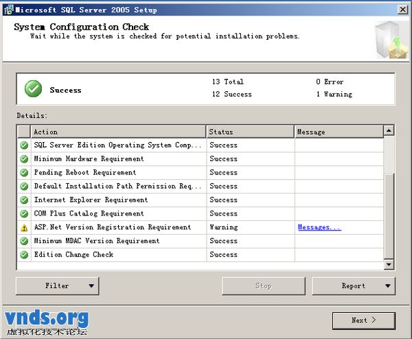Select the Minimum MDAC Version Requirement row text
Screen dimensions: 412x339
pyautogui.click(x=97, y=241)
